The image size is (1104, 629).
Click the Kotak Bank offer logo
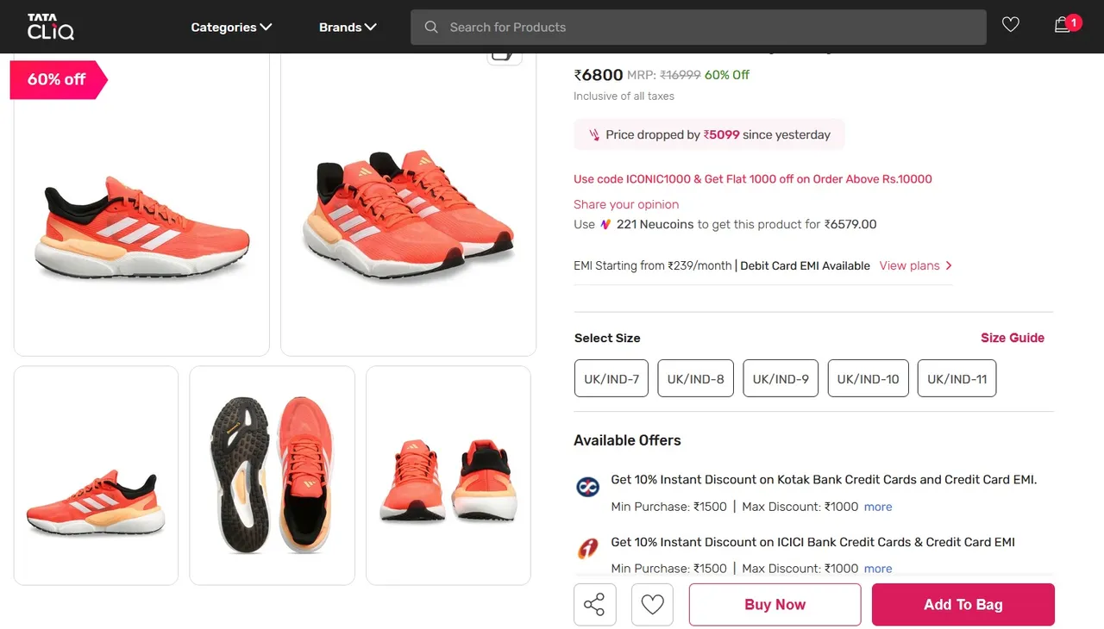[587, 487]
